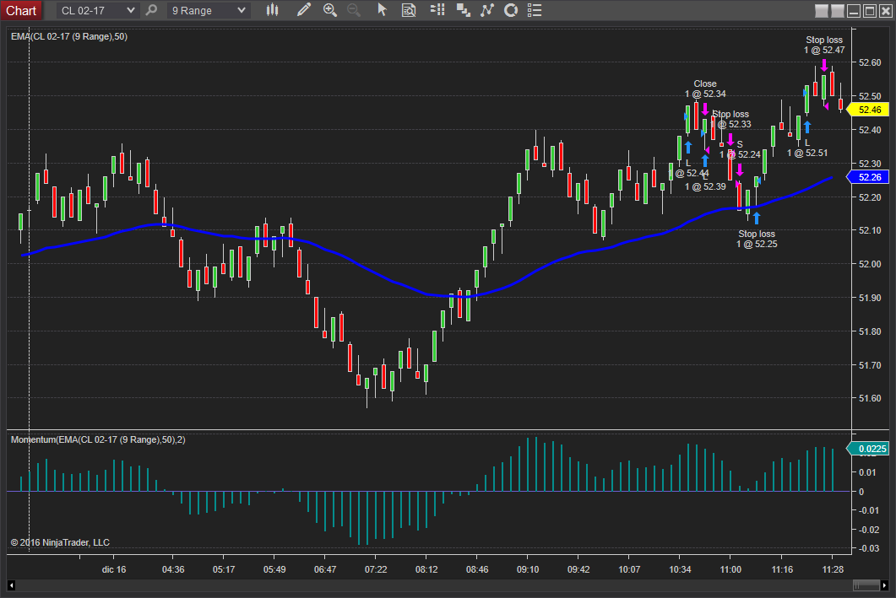Click magenta down arrow below 'Close 1 @ 52.34'
The width and height of the screenshot is (896, 598).
(705, 109)
